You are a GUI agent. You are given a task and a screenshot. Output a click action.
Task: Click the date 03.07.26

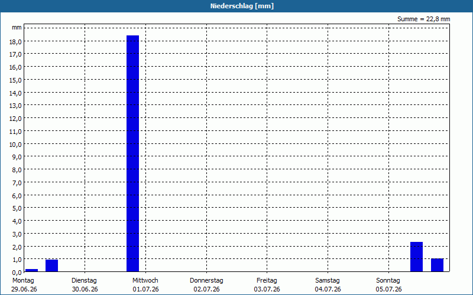(x=267, y=289)
